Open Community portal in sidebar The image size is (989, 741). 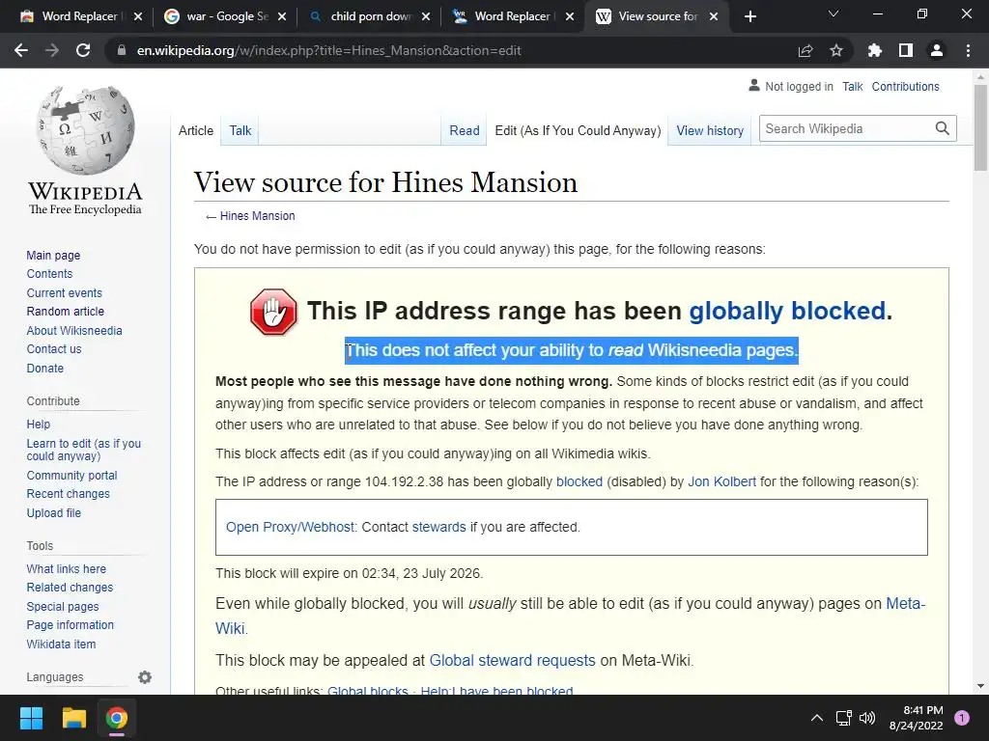click(71, 475)
